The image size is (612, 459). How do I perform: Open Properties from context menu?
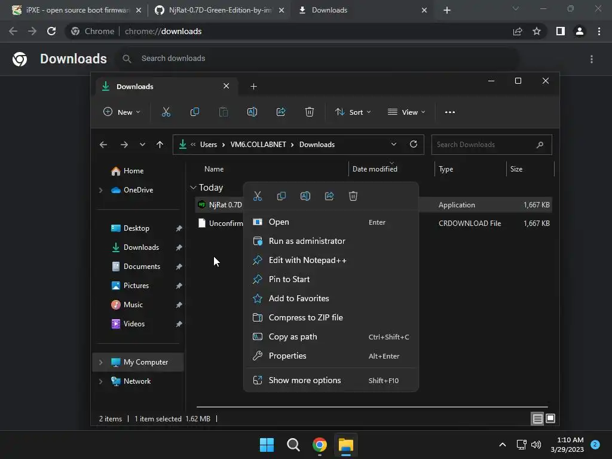(331, 356)
